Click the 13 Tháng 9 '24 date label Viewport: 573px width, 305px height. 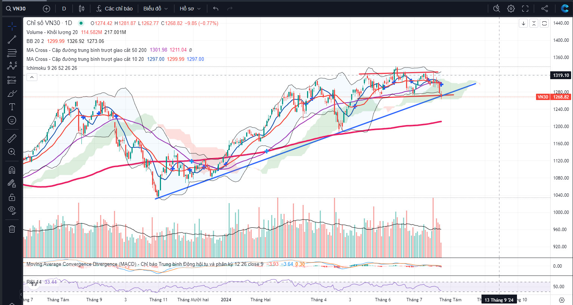[499, 300]
